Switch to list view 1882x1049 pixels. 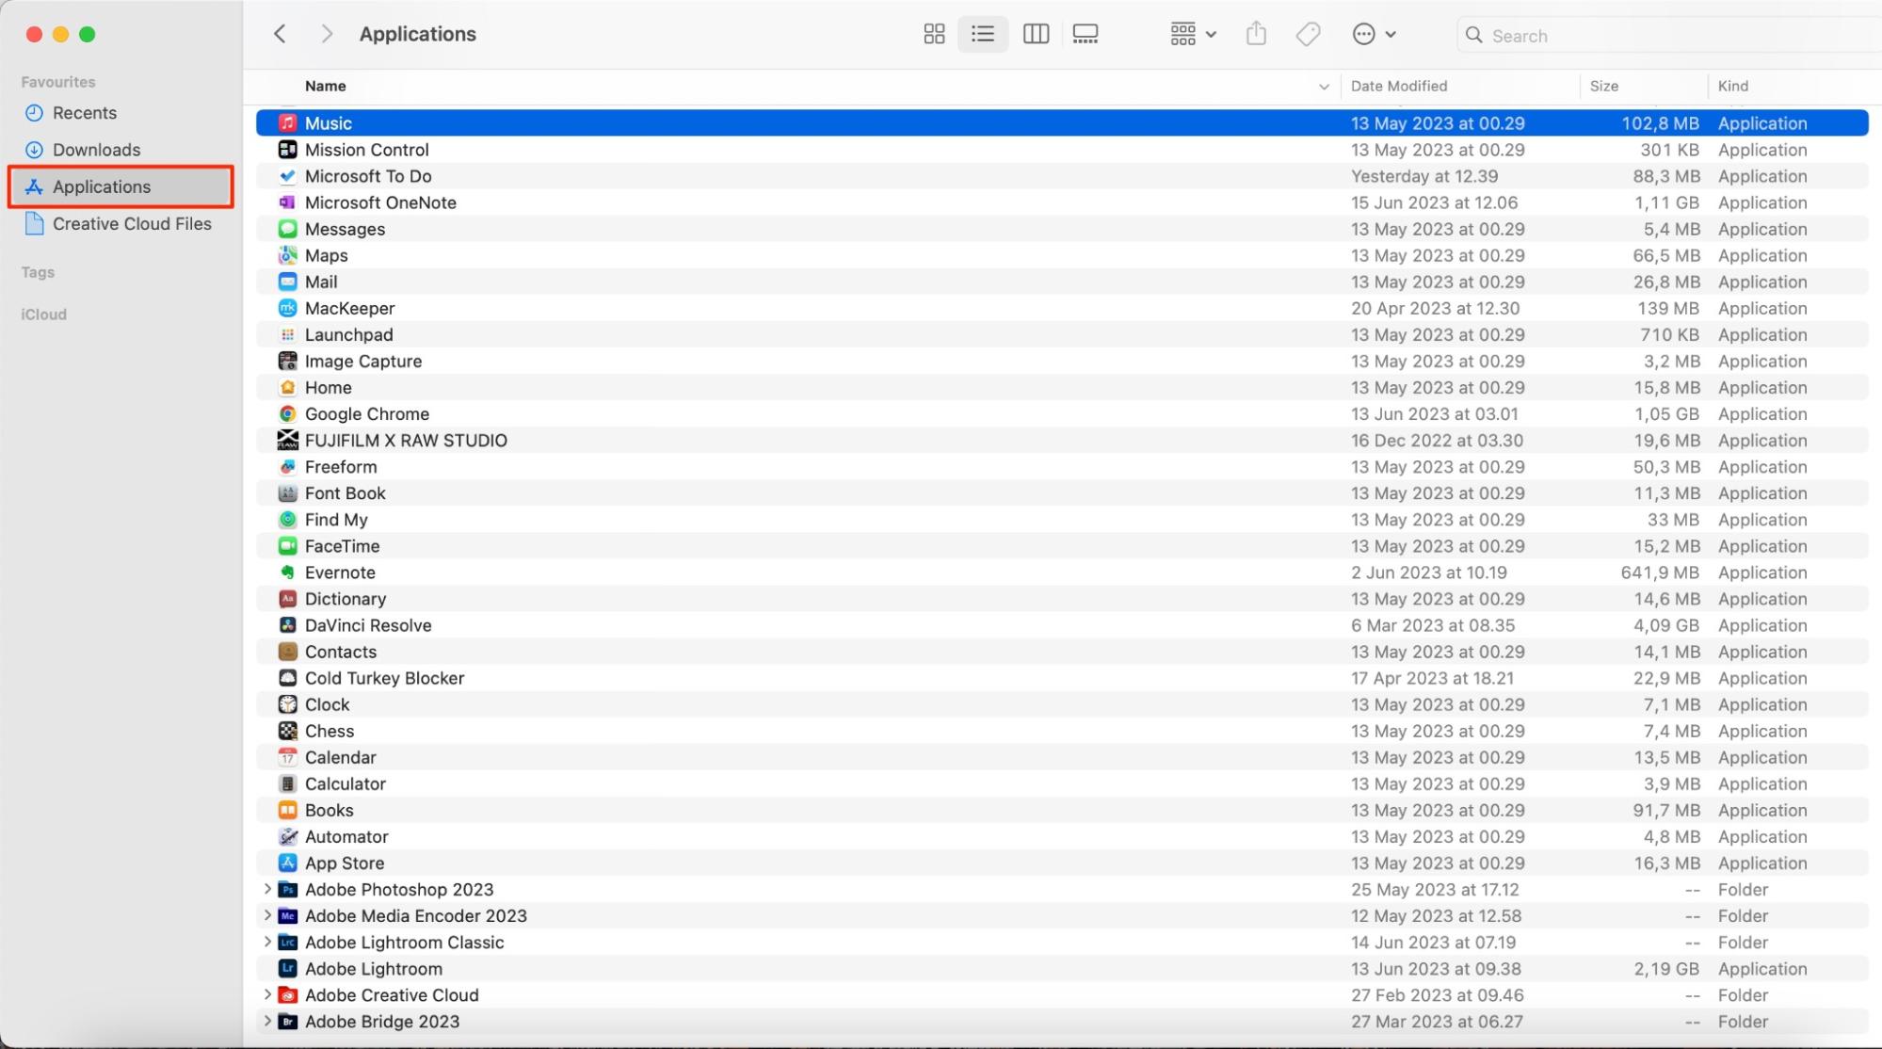(x=983, y=35)
